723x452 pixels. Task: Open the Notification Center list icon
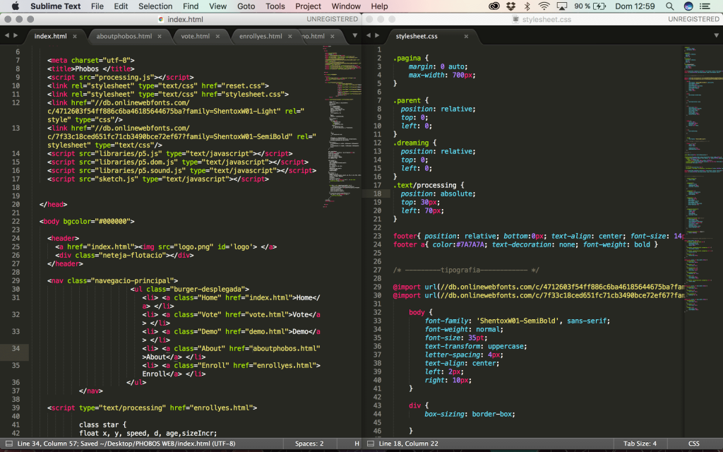705,6
